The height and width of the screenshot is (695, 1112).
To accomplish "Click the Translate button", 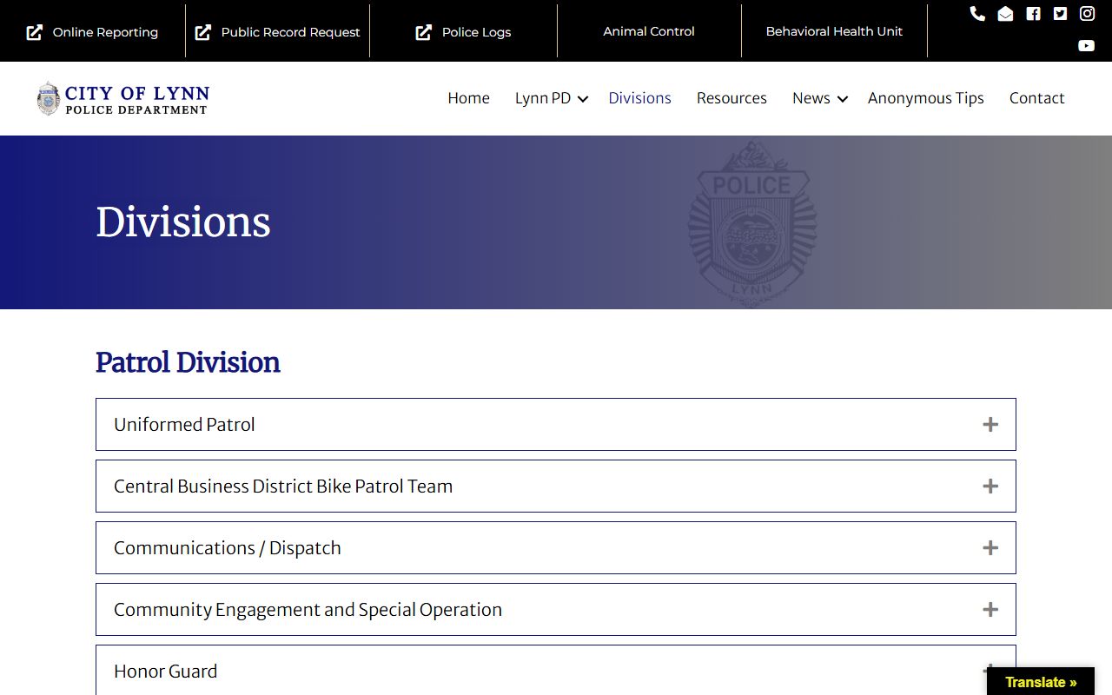I will [1041, 682].
